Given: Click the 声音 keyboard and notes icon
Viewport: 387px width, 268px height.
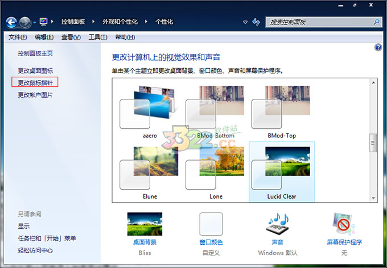Looking at the screenshot, I should [278, 224].
